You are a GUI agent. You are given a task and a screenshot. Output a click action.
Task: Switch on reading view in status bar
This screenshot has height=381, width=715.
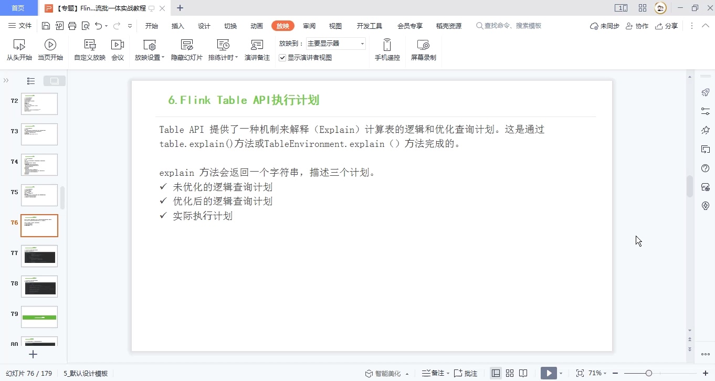tap(523, 373)
